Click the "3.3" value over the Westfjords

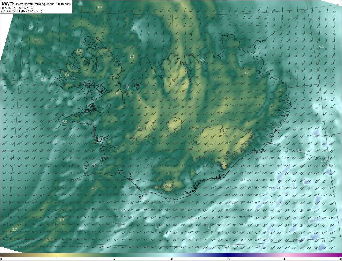click(79, 51)
